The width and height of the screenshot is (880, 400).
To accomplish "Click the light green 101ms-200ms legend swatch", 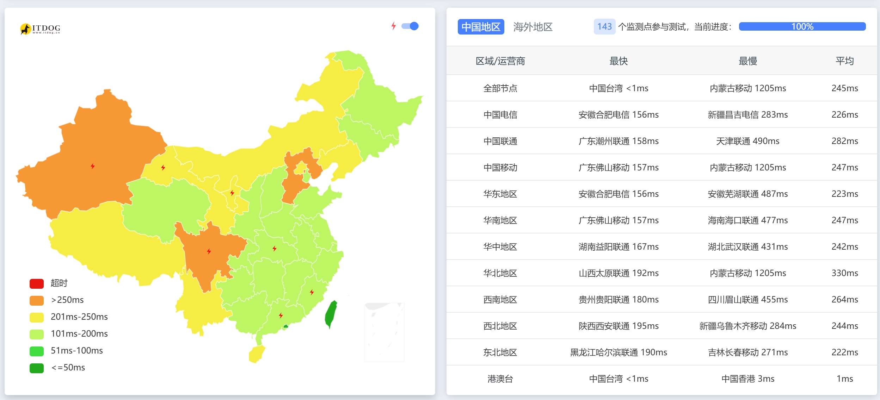I will (x=37, y=334).
